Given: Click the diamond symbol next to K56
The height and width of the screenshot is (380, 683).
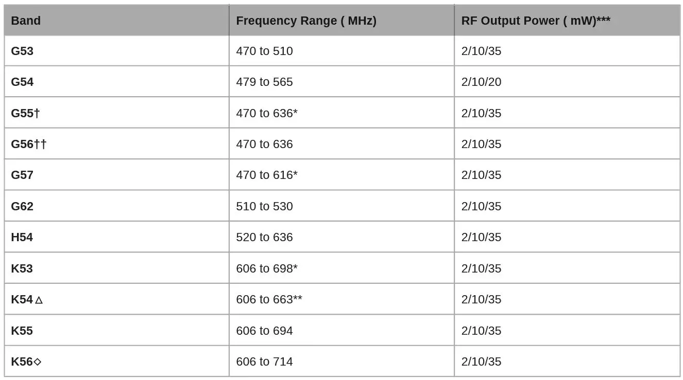Looking at the screenshot, I should click(x=37, y=362).
